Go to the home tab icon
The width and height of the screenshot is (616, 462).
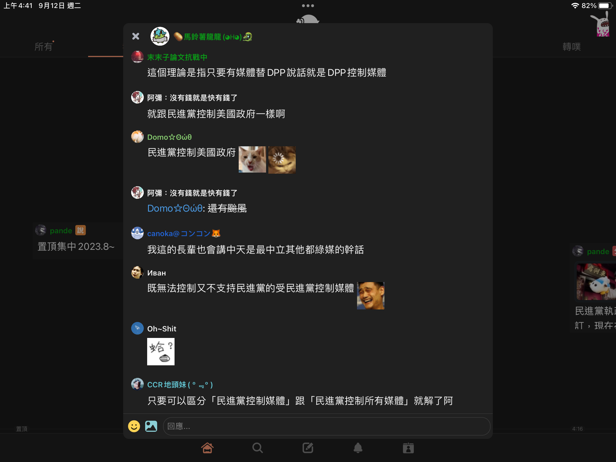(x=207, y=448)
